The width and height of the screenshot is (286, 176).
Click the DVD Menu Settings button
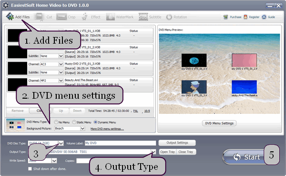(219, 123)
